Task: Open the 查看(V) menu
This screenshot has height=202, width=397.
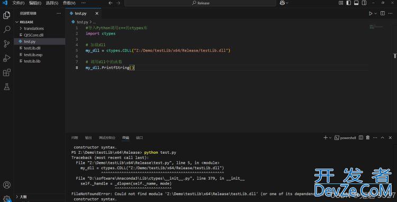Action: [69, 3]
